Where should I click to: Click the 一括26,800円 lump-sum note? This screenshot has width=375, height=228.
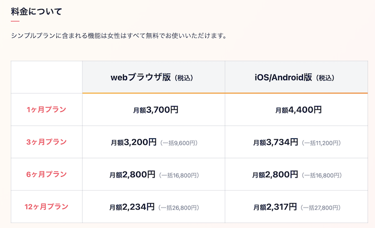178,208
